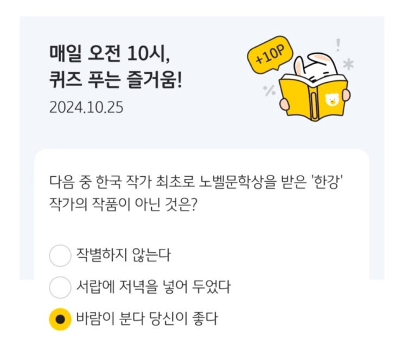Tap the +10P yellow speech bubble
Viewport: 403px width, 358px height.
tap(270, 55)
